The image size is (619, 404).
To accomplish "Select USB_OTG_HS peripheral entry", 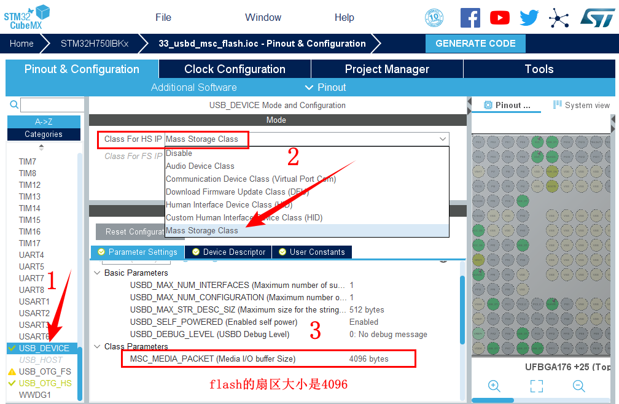I will point(45,383).
